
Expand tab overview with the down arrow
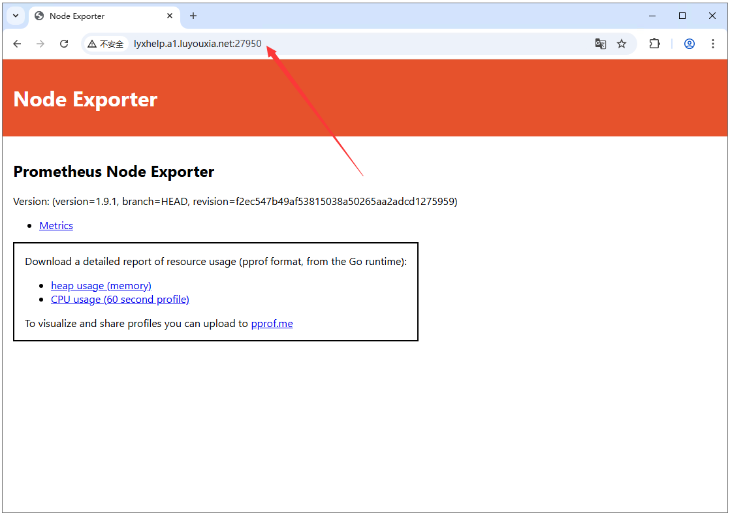click(x=14, y=16)
